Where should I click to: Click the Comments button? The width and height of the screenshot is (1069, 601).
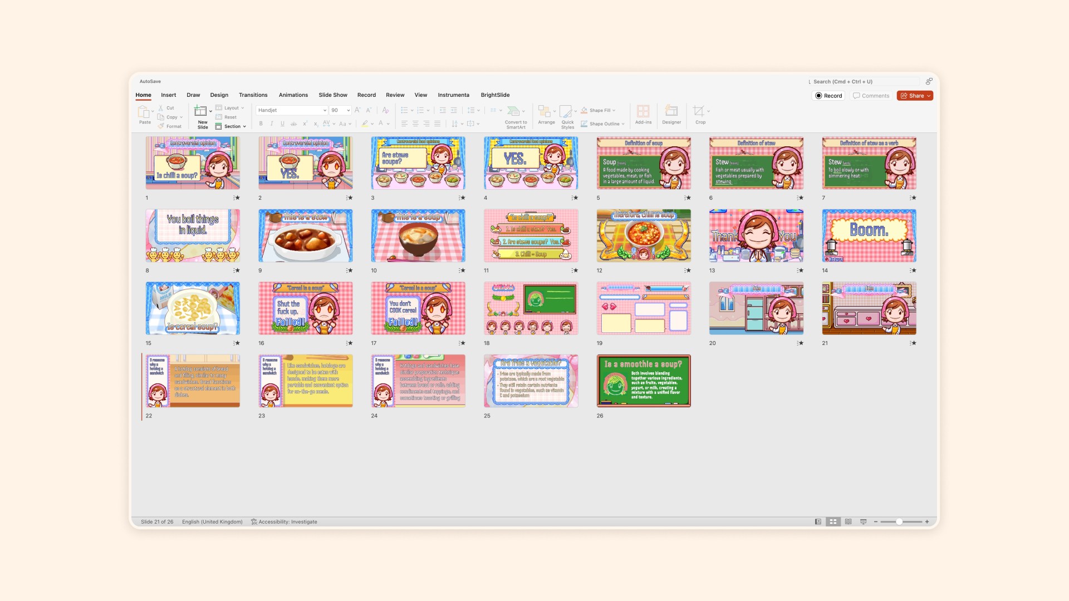coord(871,96)
